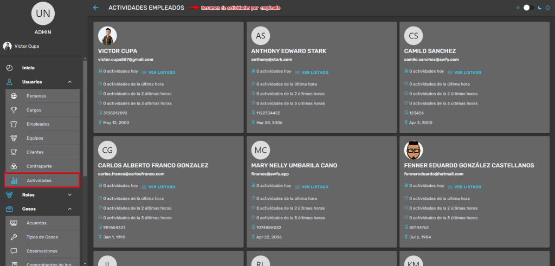Open Tipos de Casos menu item

click(42, 237)
